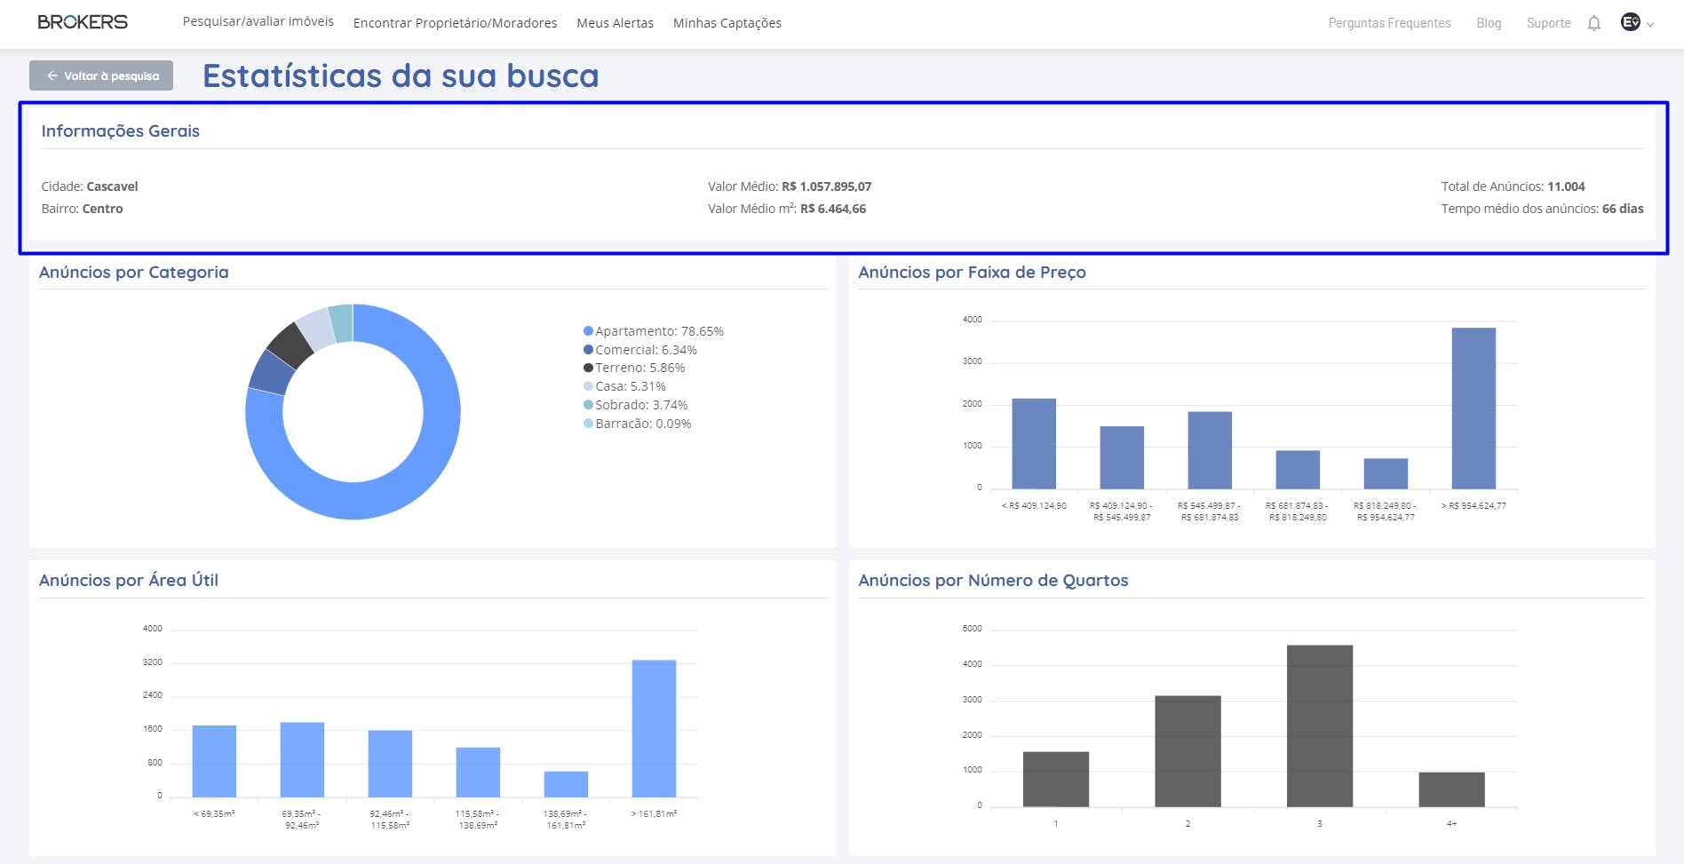The height and width of the screenshot is (864, 1684).
Task: Click the 'R$ 6.464,66' per m² value
Action: coord(833,209)
